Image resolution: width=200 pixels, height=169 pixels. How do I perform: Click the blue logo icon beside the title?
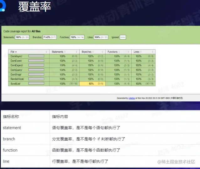[3, 6]
